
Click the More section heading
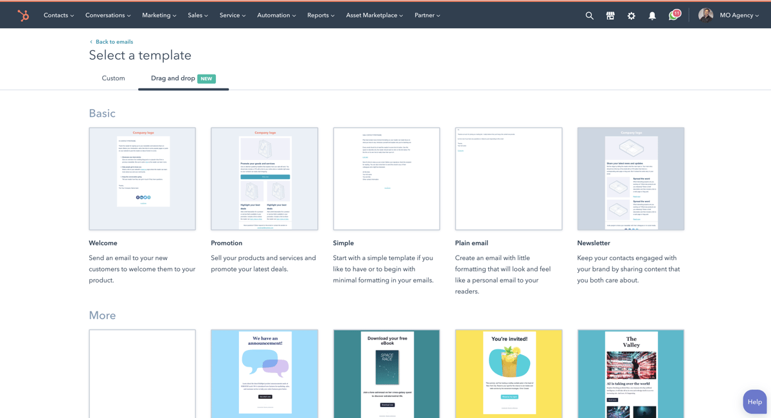102,315
